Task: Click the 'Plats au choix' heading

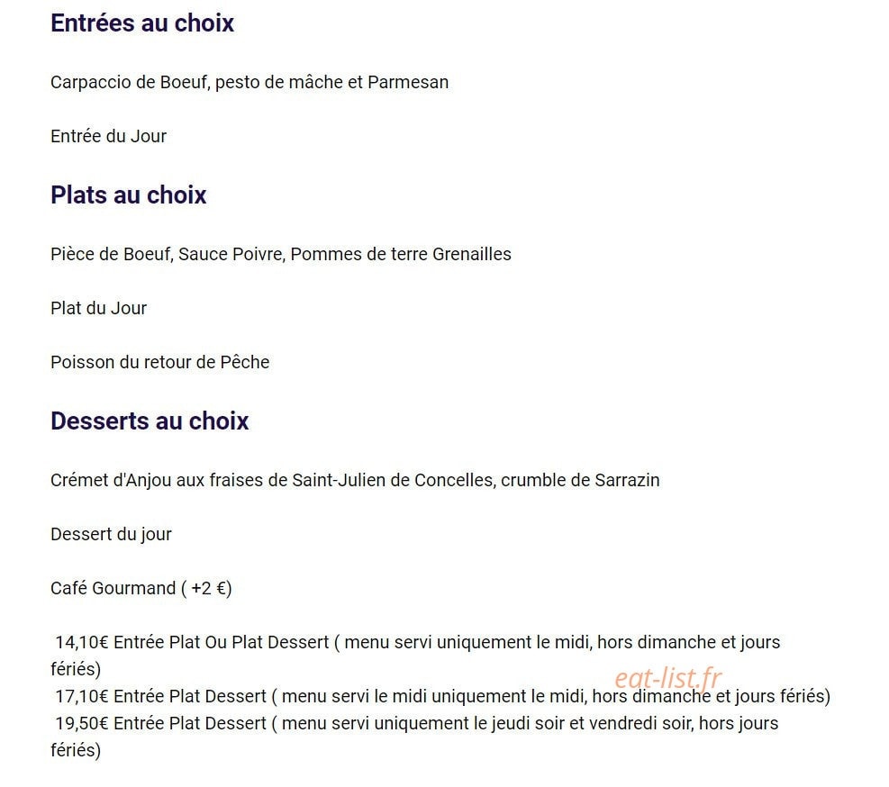Action: pos(128,195)
